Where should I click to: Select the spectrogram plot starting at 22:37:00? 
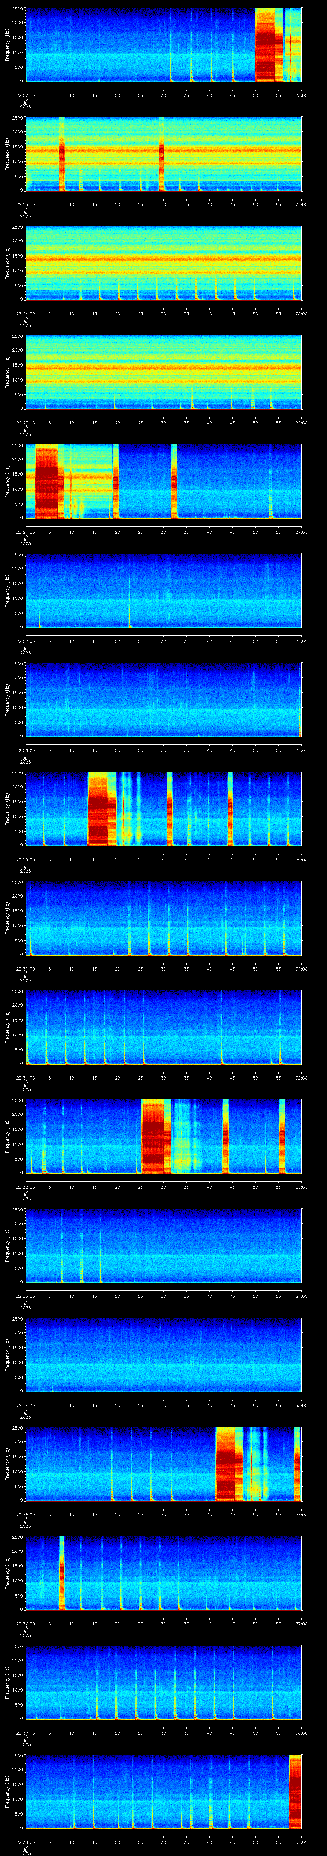click(x=164, y=1682)
